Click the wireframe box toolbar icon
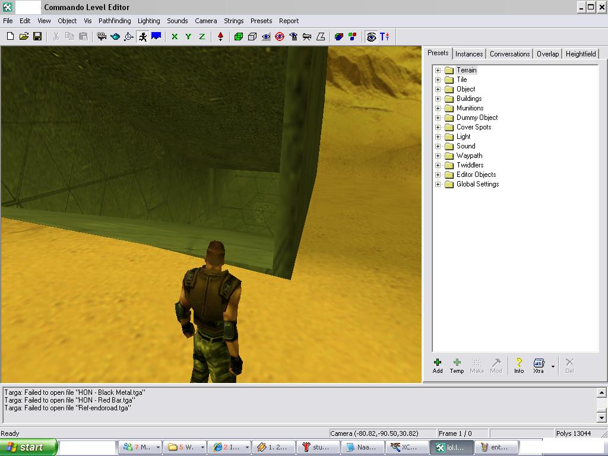Viewport: 608px width, 456px height. click(252, 36)
